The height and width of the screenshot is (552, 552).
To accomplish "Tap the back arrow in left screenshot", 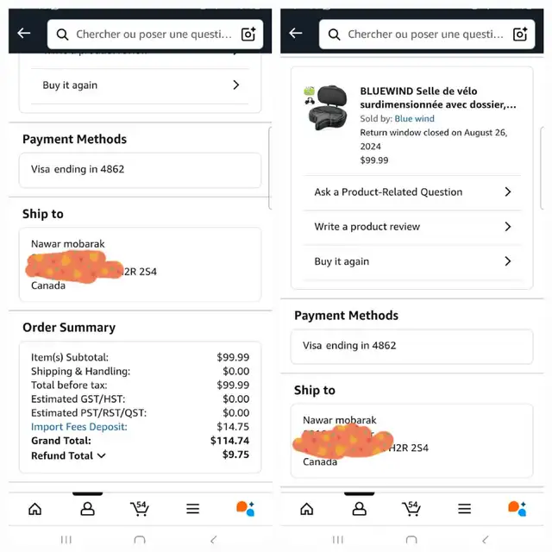I will [x=24, y=34].
